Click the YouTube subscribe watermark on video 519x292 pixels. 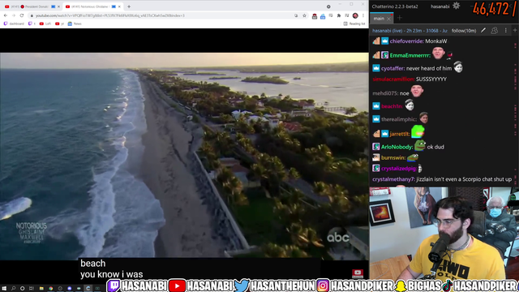[x=358, y=273]
